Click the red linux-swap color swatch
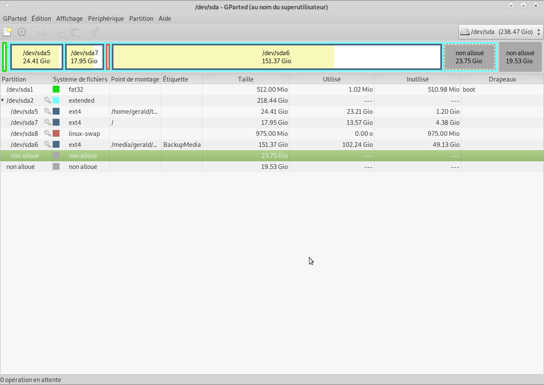 (x=56, y=134)
